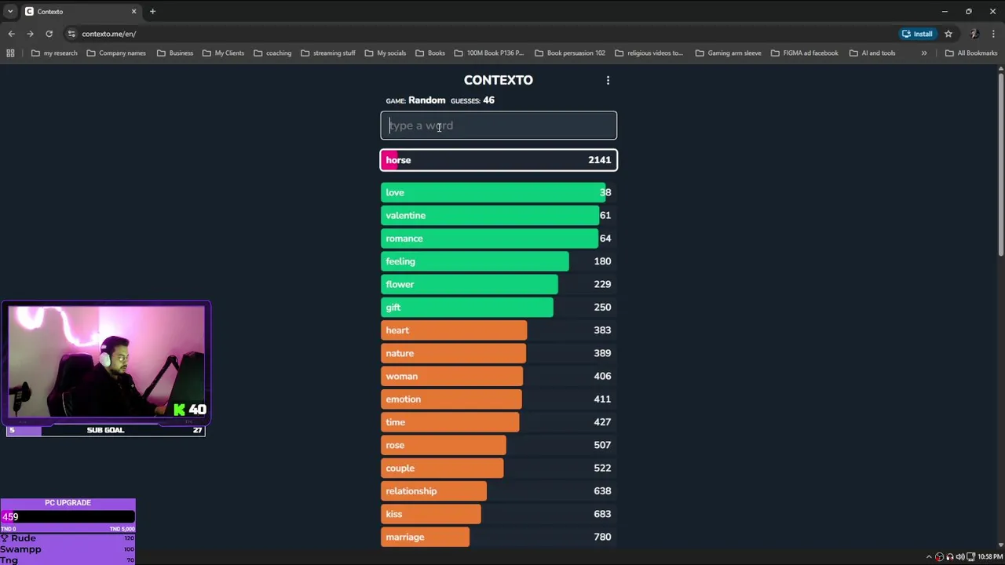Click the SUB GOAL progress bar
1005x565 pixels.
[105, 430]
